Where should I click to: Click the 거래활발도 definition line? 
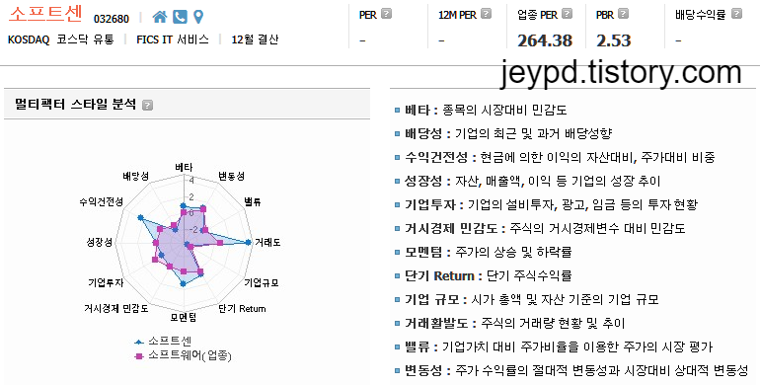pyautogui.click(x=510, y=323)
